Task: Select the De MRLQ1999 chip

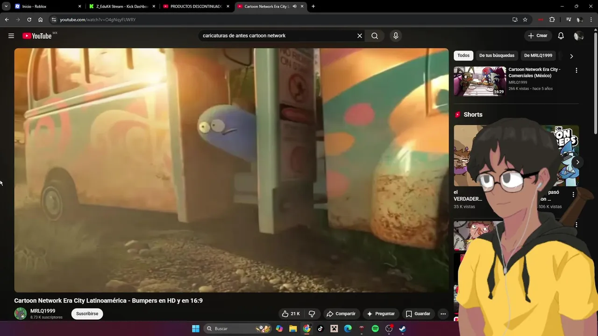Action: [538, 56]
